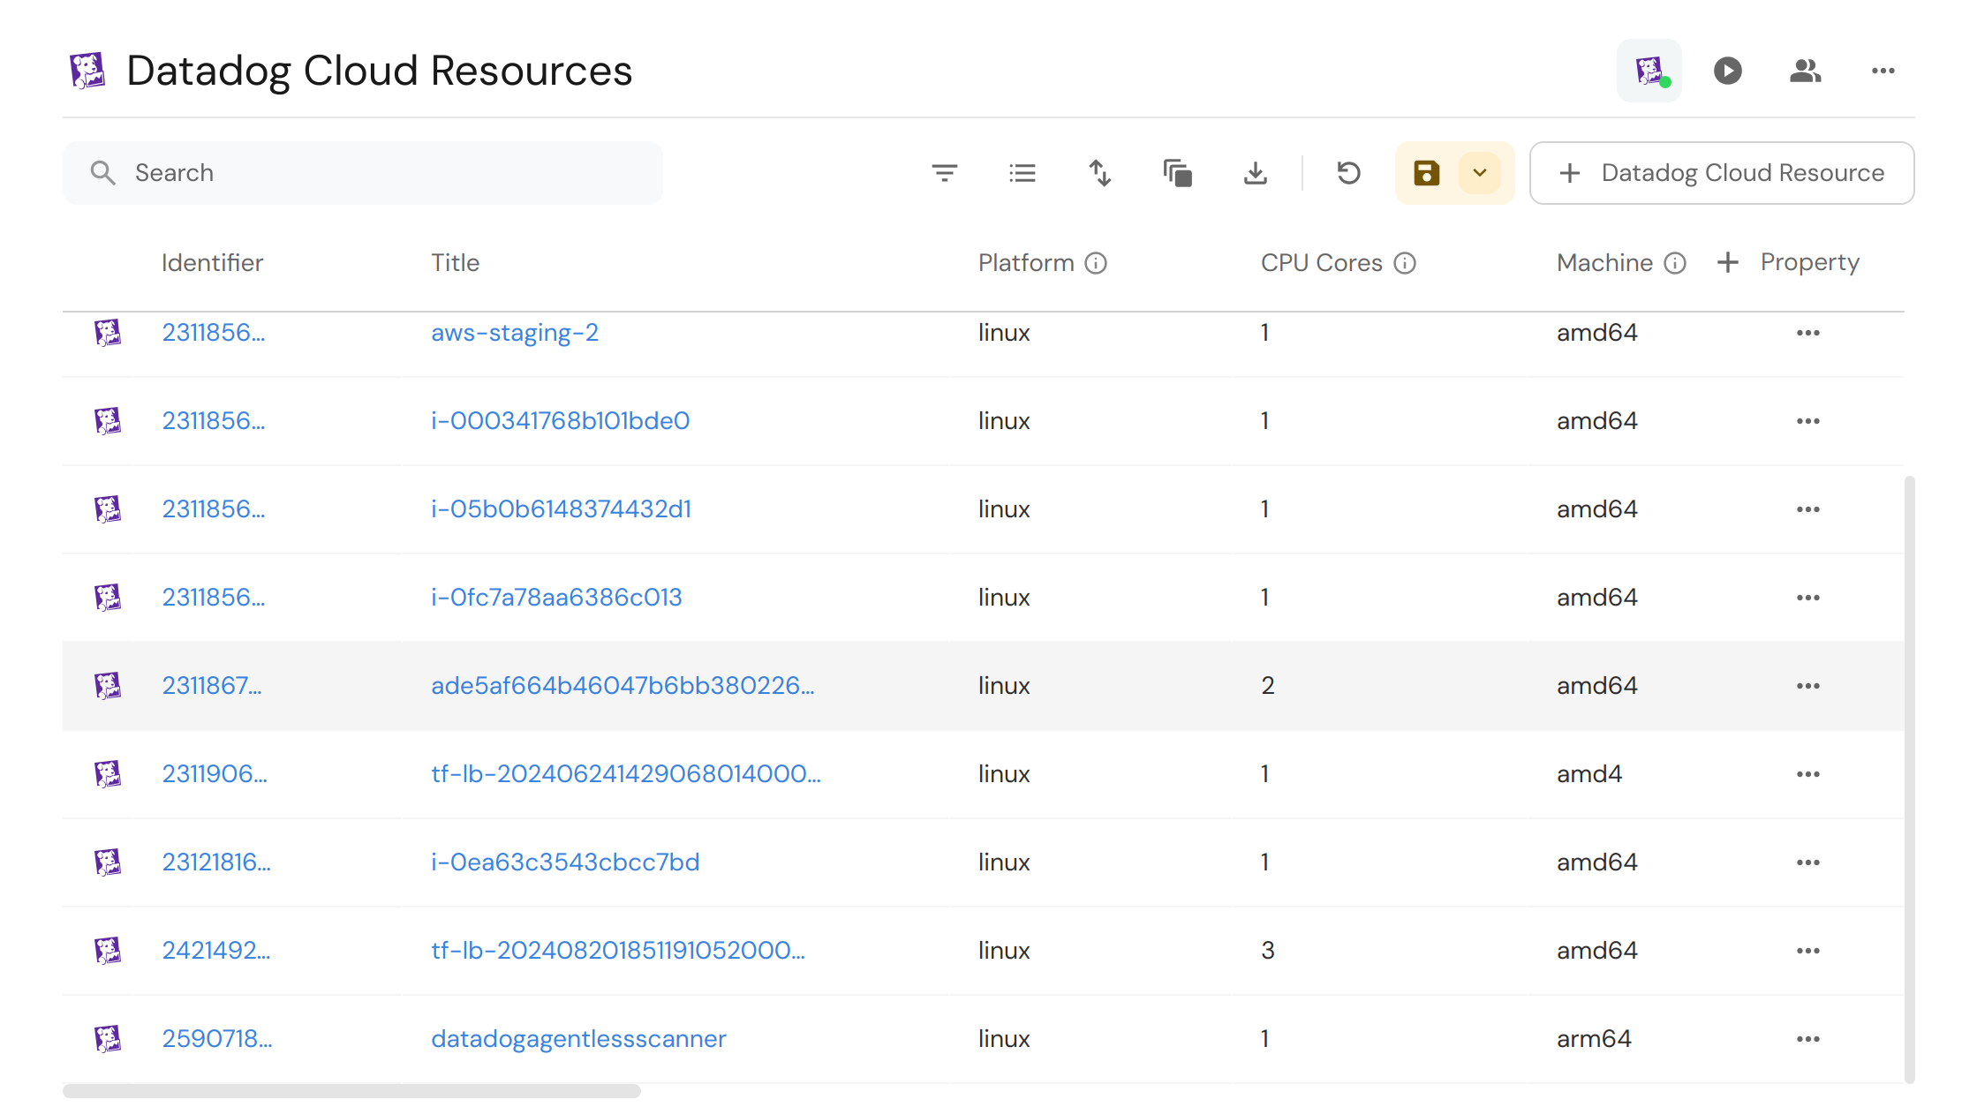Open the aws-staging-2 title link
This screenshot has width=1962, height=1107.
514,333
